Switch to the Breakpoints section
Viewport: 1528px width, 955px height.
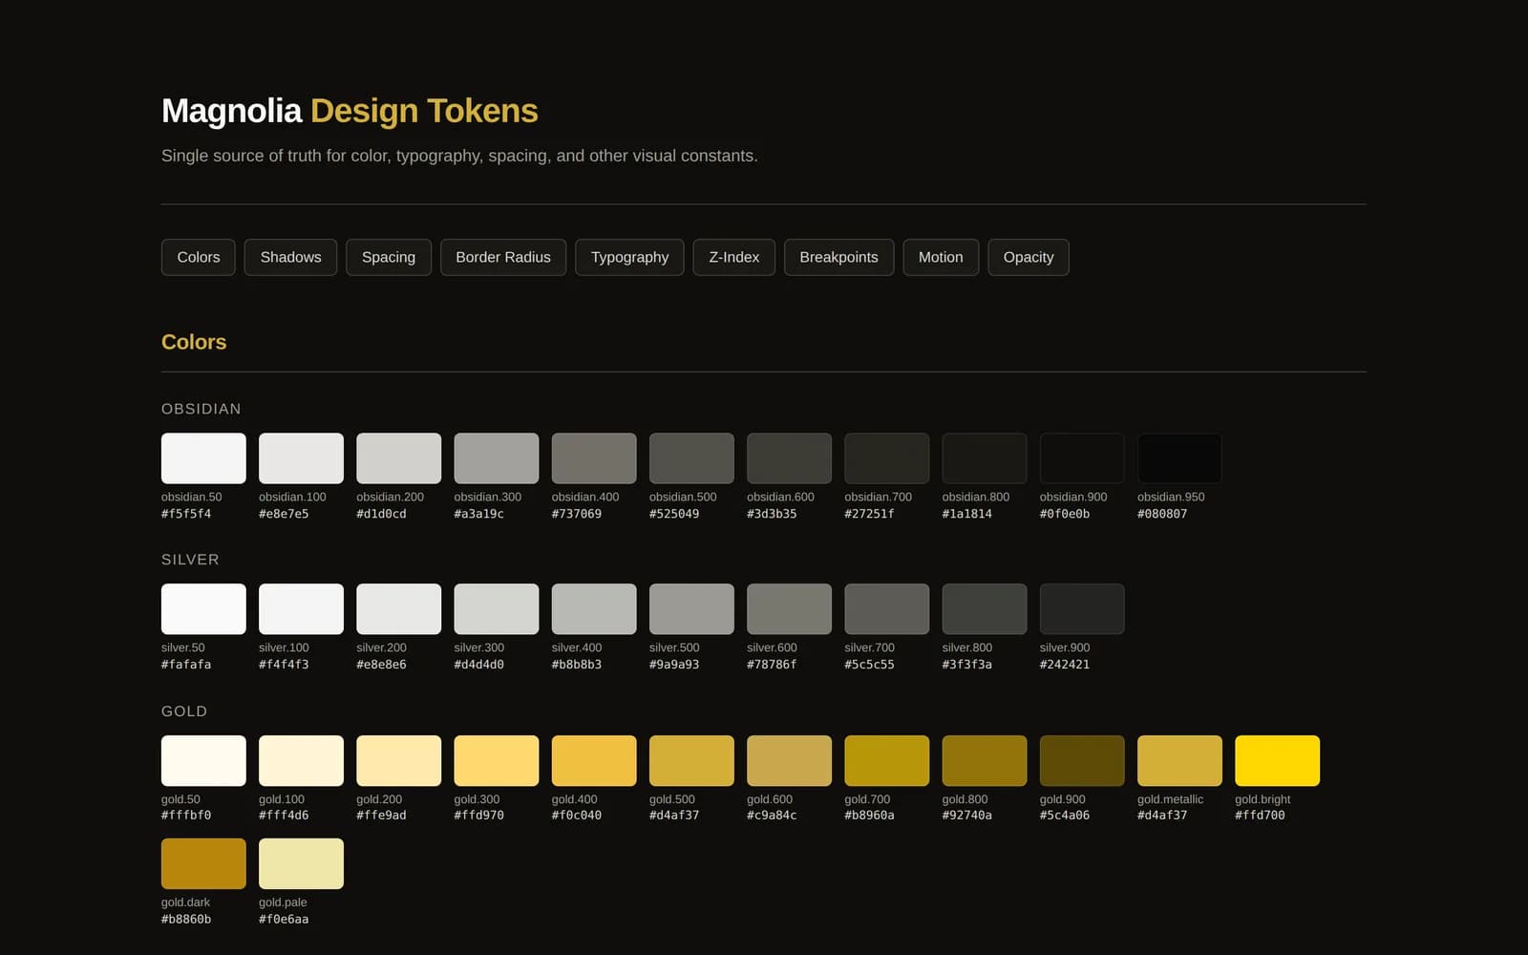838,257
